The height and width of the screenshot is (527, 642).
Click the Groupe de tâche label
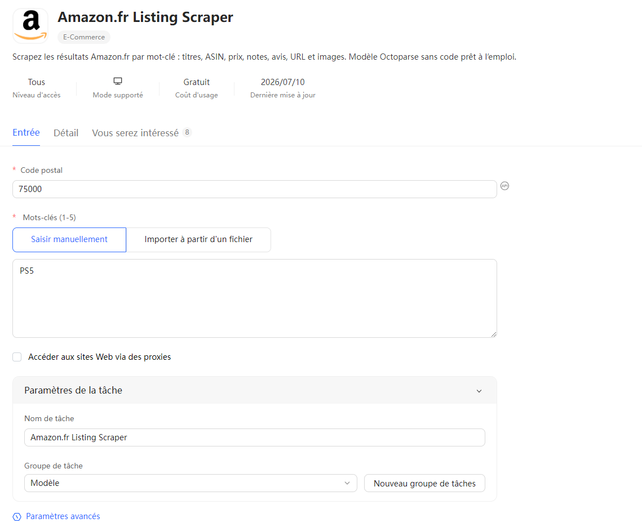tap(53, 466)
